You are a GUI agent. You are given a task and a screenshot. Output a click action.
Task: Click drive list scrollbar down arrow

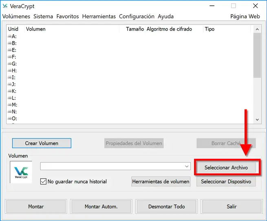(x=257, y=120)
